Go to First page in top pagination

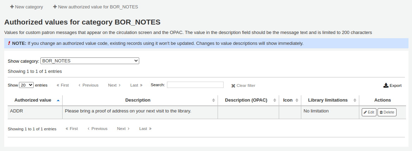point(63,85)
